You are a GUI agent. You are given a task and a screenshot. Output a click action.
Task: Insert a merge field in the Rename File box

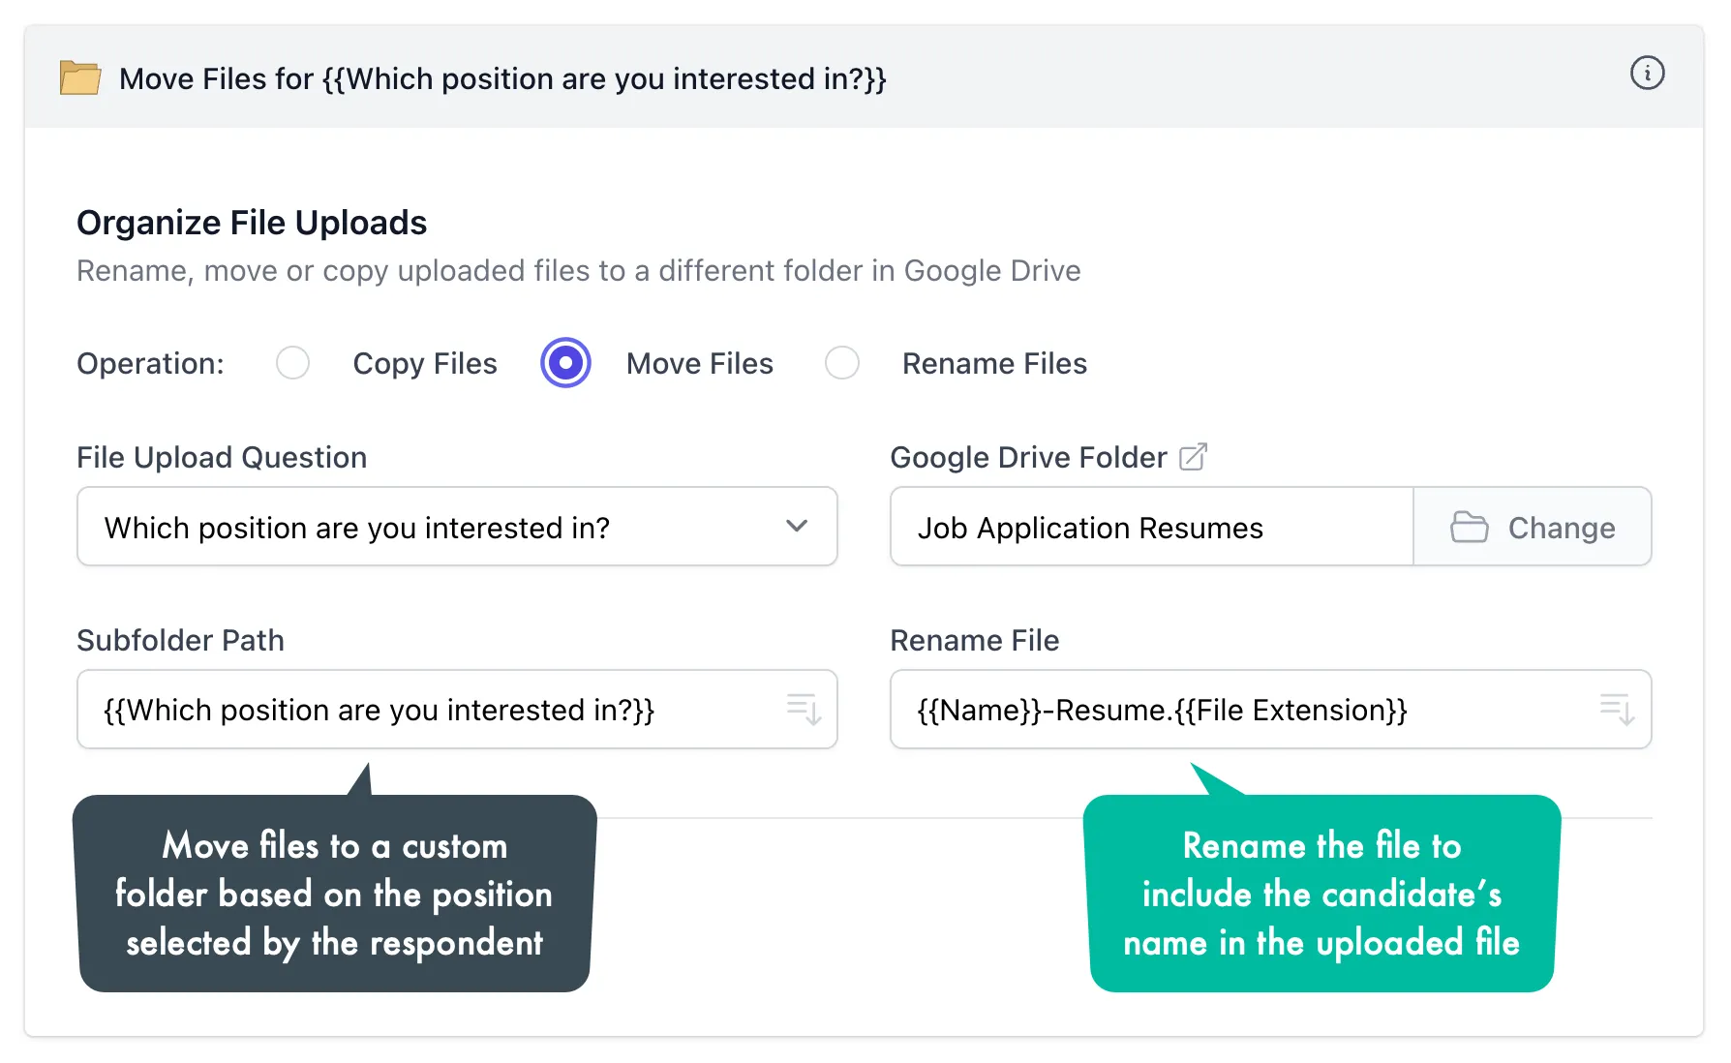1617,710
